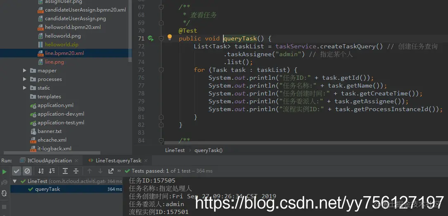Sort test results alphabetically

41,171
